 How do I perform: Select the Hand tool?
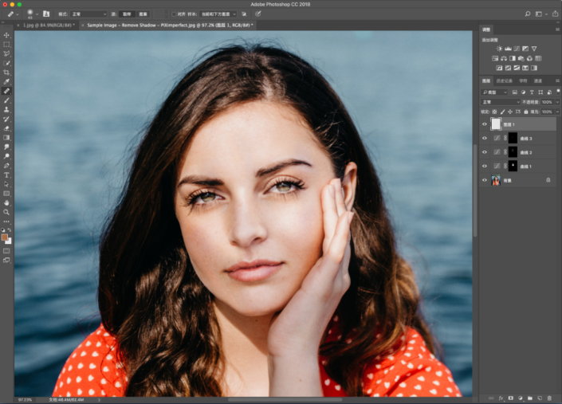pyautogui.click(x=6, y=202)
